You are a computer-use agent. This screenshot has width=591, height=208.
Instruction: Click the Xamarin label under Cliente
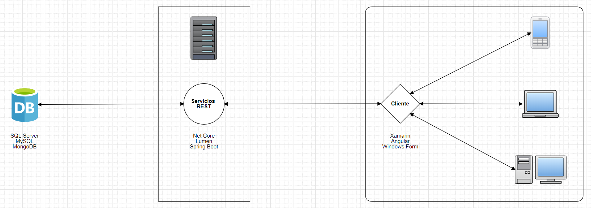400,136
